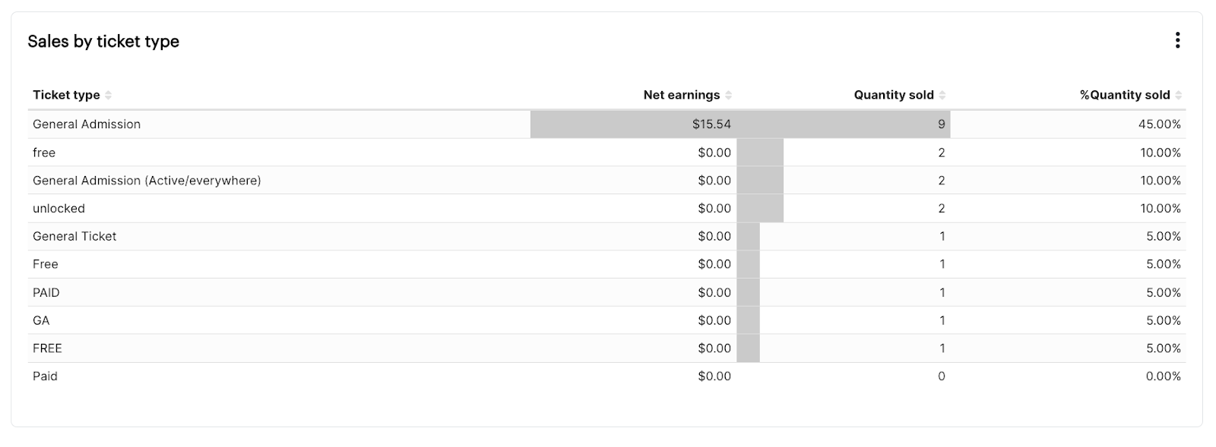Click the Quantity sold column header
The width and height of the screenshot is (1216, 447).
pyautogui.click(x=893, y=95)
